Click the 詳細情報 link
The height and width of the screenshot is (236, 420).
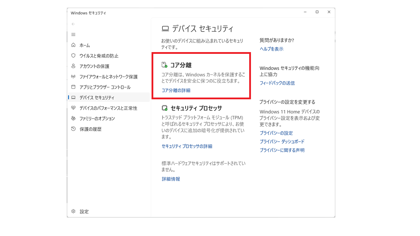click(171, 179)
